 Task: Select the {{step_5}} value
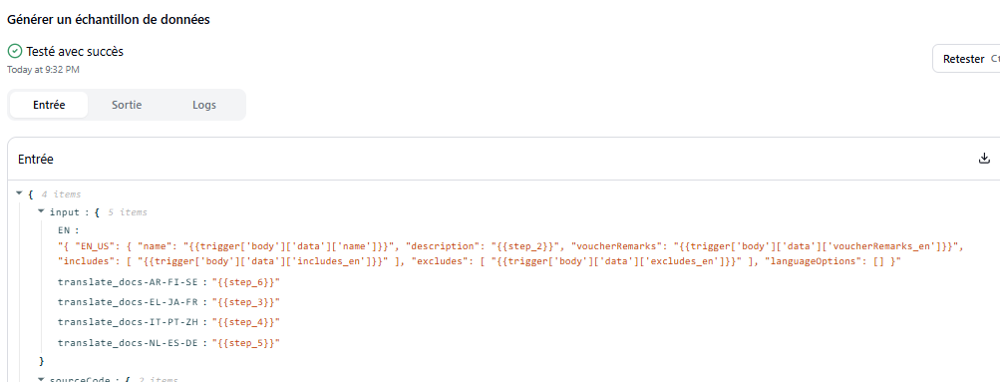246,343
